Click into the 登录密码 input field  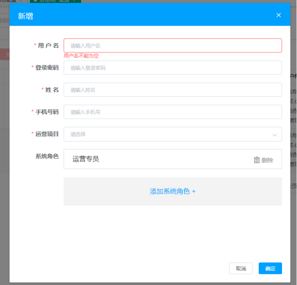point(172,68)
